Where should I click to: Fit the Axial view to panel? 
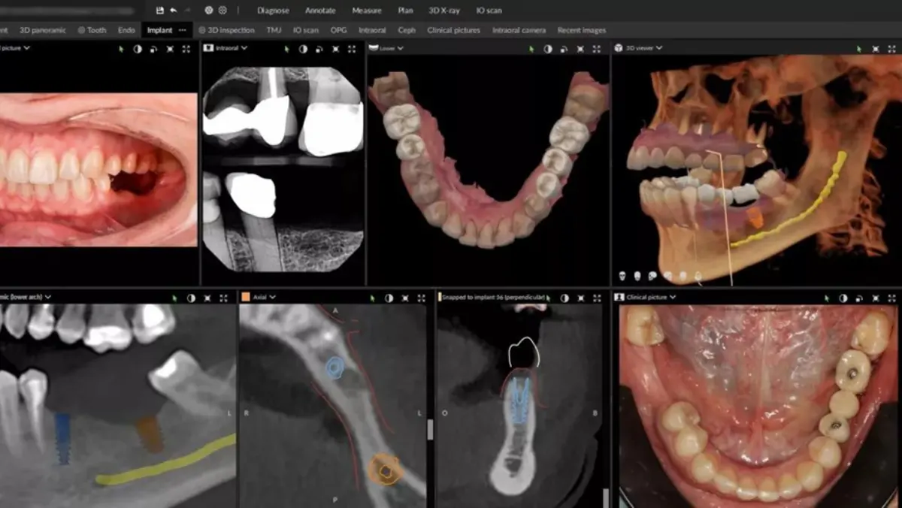pyautogui.click(x=407, y=298)
